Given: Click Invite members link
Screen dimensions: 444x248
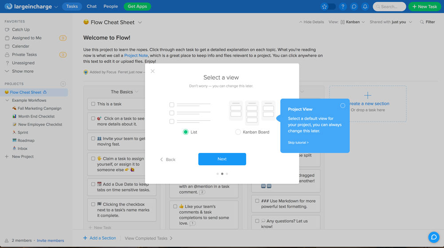Looking at the screenshot, I should pos(51,240).
